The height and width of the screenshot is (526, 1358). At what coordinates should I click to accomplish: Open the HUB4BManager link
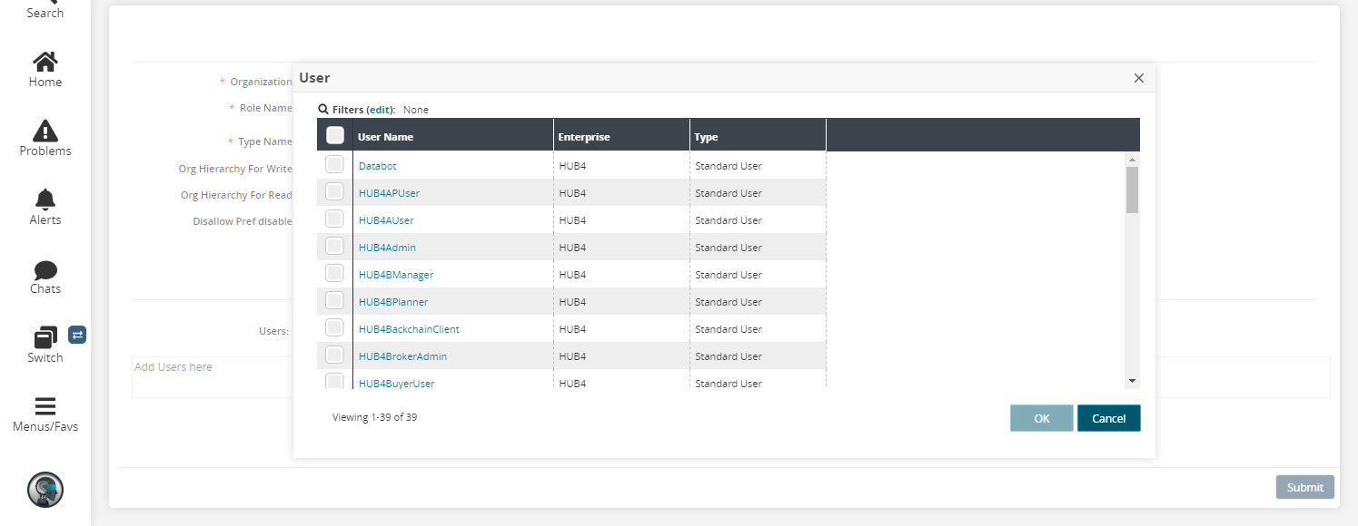pyautogui.click(x=396, y=275)
